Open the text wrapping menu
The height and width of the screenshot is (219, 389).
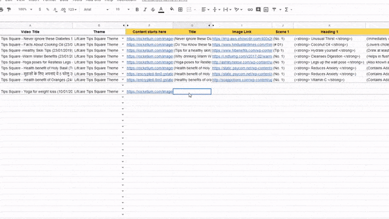tap(227, 10)
